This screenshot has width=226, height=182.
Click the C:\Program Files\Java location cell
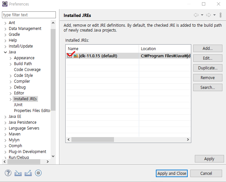165,56
